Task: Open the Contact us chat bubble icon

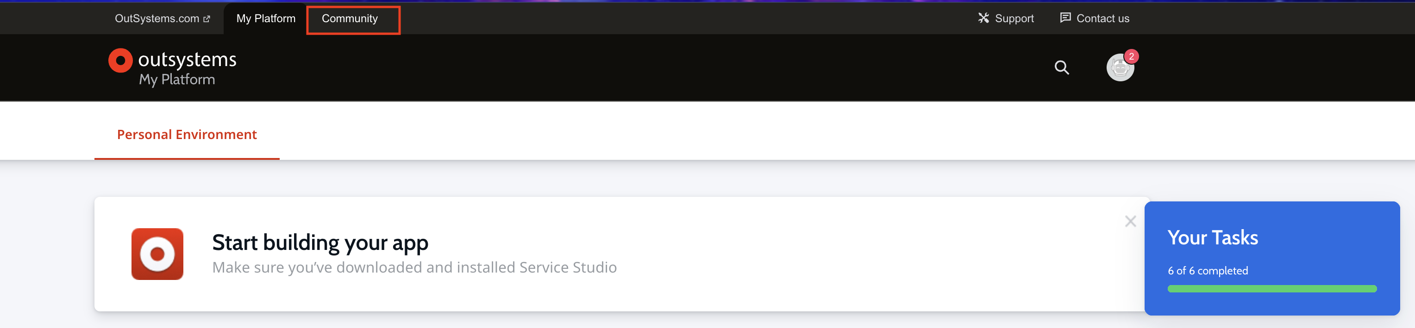Action: (1065, 18)
